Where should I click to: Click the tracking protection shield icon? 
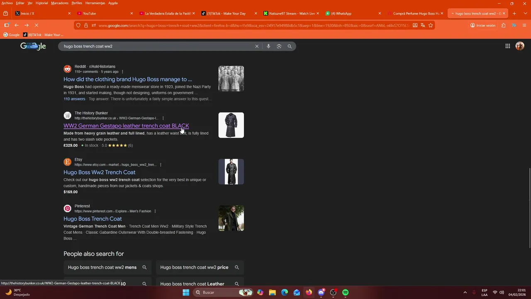tap(78, 25)
